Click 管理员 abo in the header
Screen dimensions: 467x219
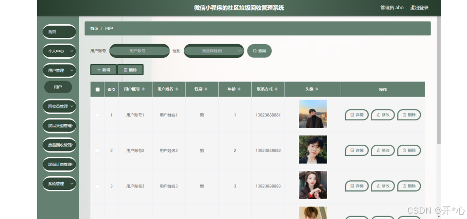(392, 8)
